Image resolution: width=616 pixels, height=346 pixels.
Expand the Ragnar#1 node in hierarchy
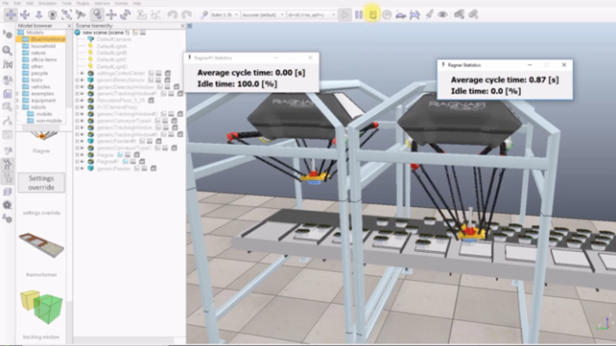pyautogui.click(x=78, y=162)
